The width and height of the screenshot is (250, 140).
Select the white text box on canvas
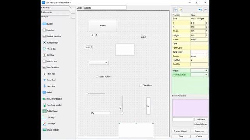[125, 49]
